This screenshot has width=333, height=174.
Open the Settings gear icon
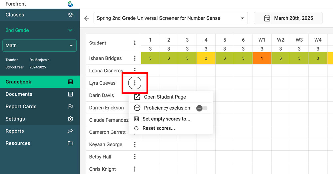pos(70,119)
